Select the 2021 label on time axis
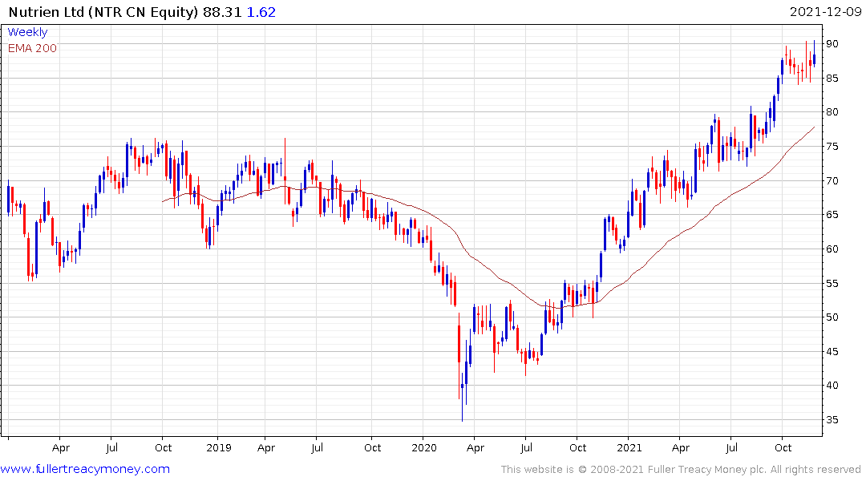Image resolution: width=862 pixels, height=481 pixels. click(629, 448)
